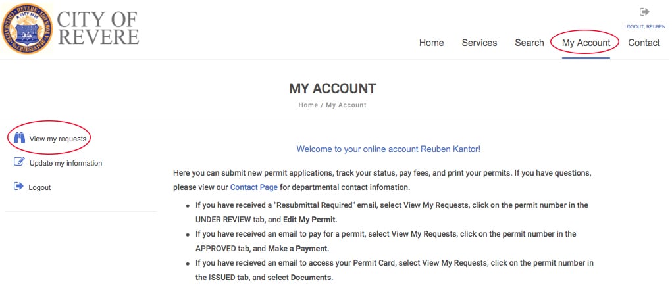
Task: Open the My Account navigation tab
Action: pyautogui.click(x=586, y=43)
